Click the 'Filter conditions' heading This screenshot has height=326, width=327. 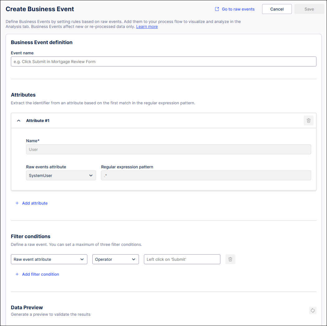click(31, 237)
